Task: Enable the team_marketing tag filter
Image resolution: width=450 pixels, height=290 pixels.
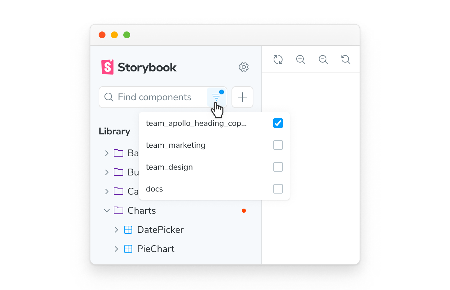Action: 278,145
